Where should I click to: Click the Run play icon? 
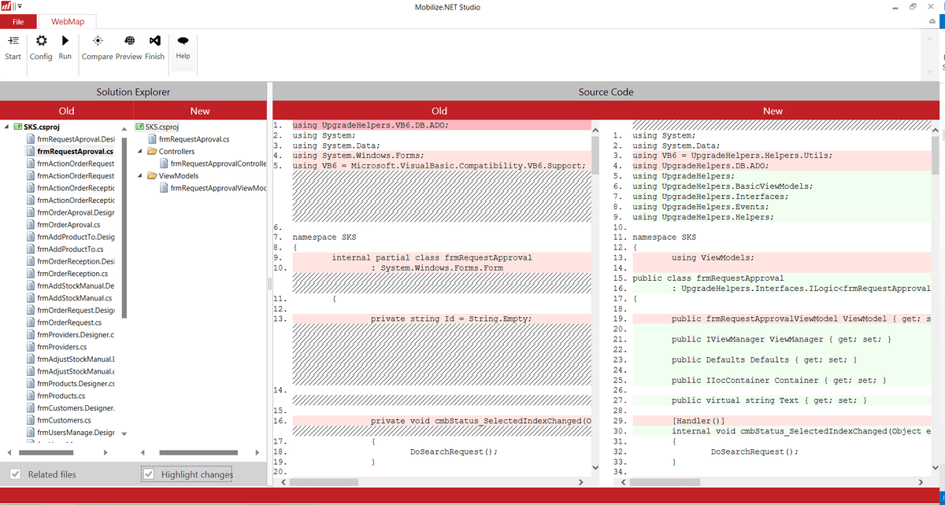click(x=65, y=40)
